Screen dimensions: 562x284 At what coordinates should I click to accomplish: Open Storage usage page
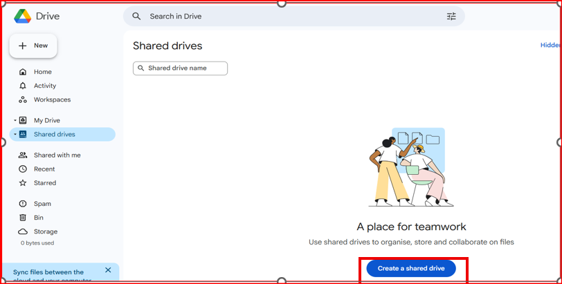(45, 231)
